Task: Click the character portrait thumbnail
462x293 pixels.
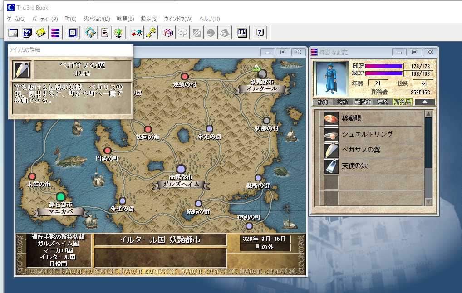Action: click(330, 78)
